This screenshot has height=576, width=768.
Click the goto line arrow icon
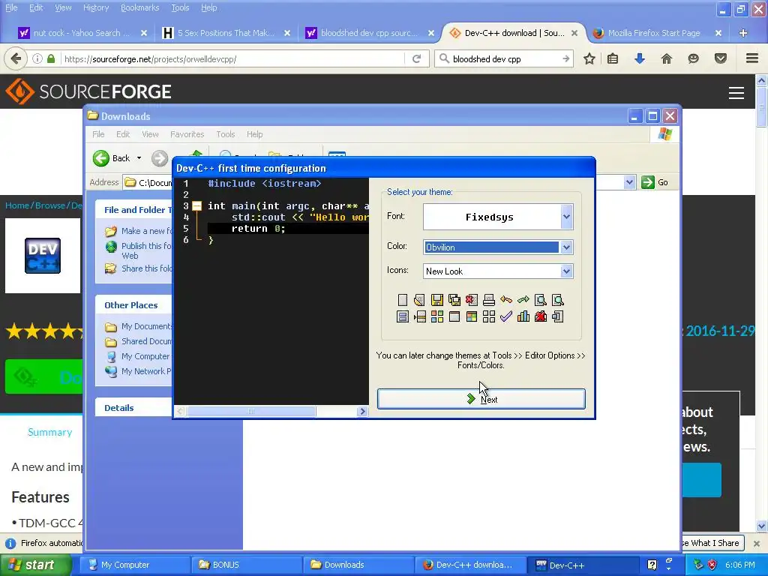click(420, 317)
